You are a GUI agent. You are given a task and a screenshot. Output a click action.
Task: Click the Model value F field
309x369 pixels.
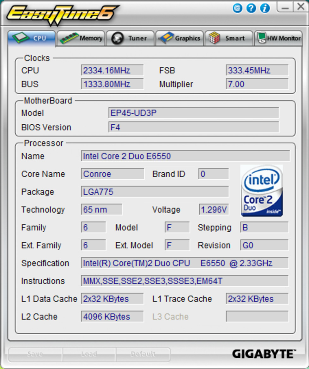click(x=177, y=227)
